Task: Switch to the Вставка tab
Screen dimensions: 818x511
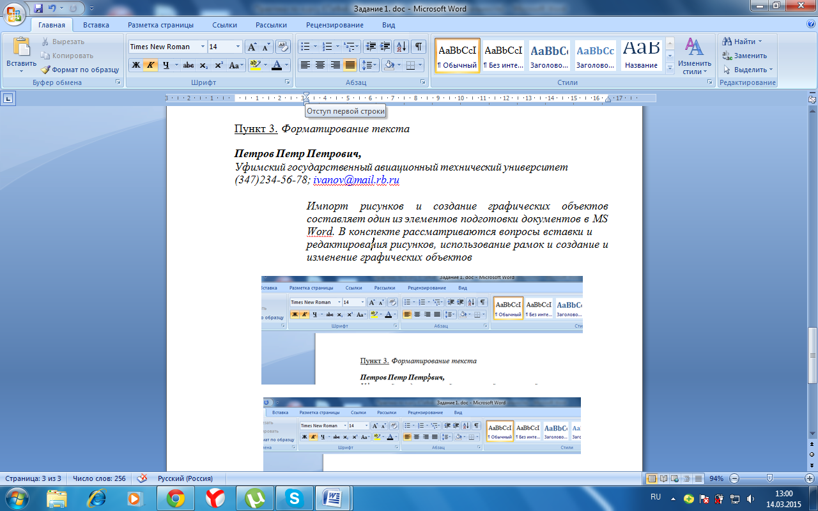Action: pyautogui.click(x=96, y=25)
